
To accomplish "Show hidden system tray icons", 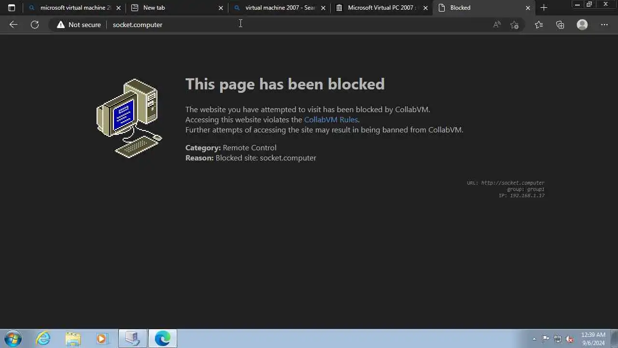I will 534,339.
